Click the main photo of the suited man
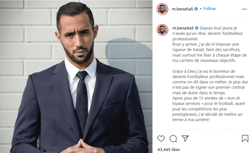 tap(76, 76)
